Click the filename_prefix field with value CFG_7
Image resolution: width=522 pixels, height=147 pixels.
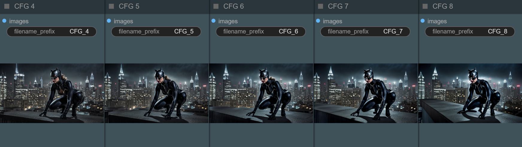[x=365, y=32]
